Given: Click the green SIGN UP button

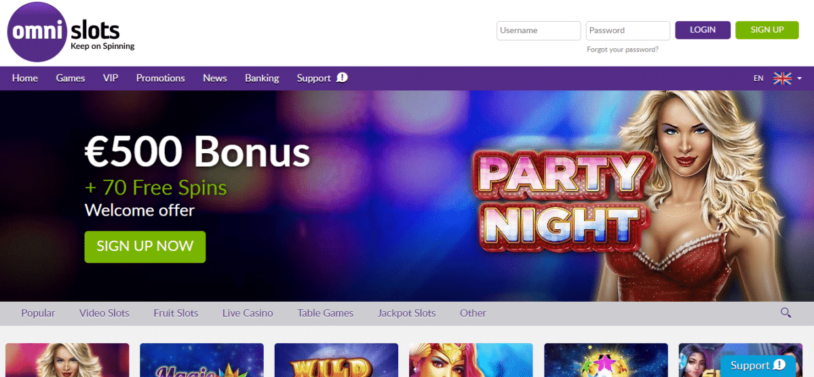Looking at the screenshot, I should point(767,30).
